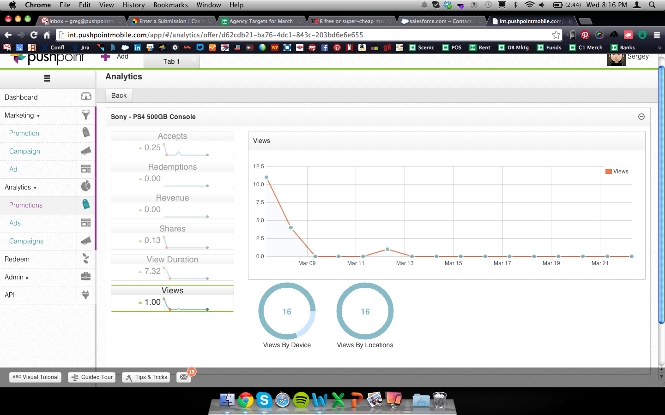The height and width of the screenshot is (415, 665).
Task: Open the Facebook bookmark icon
Action: (325, 47)
